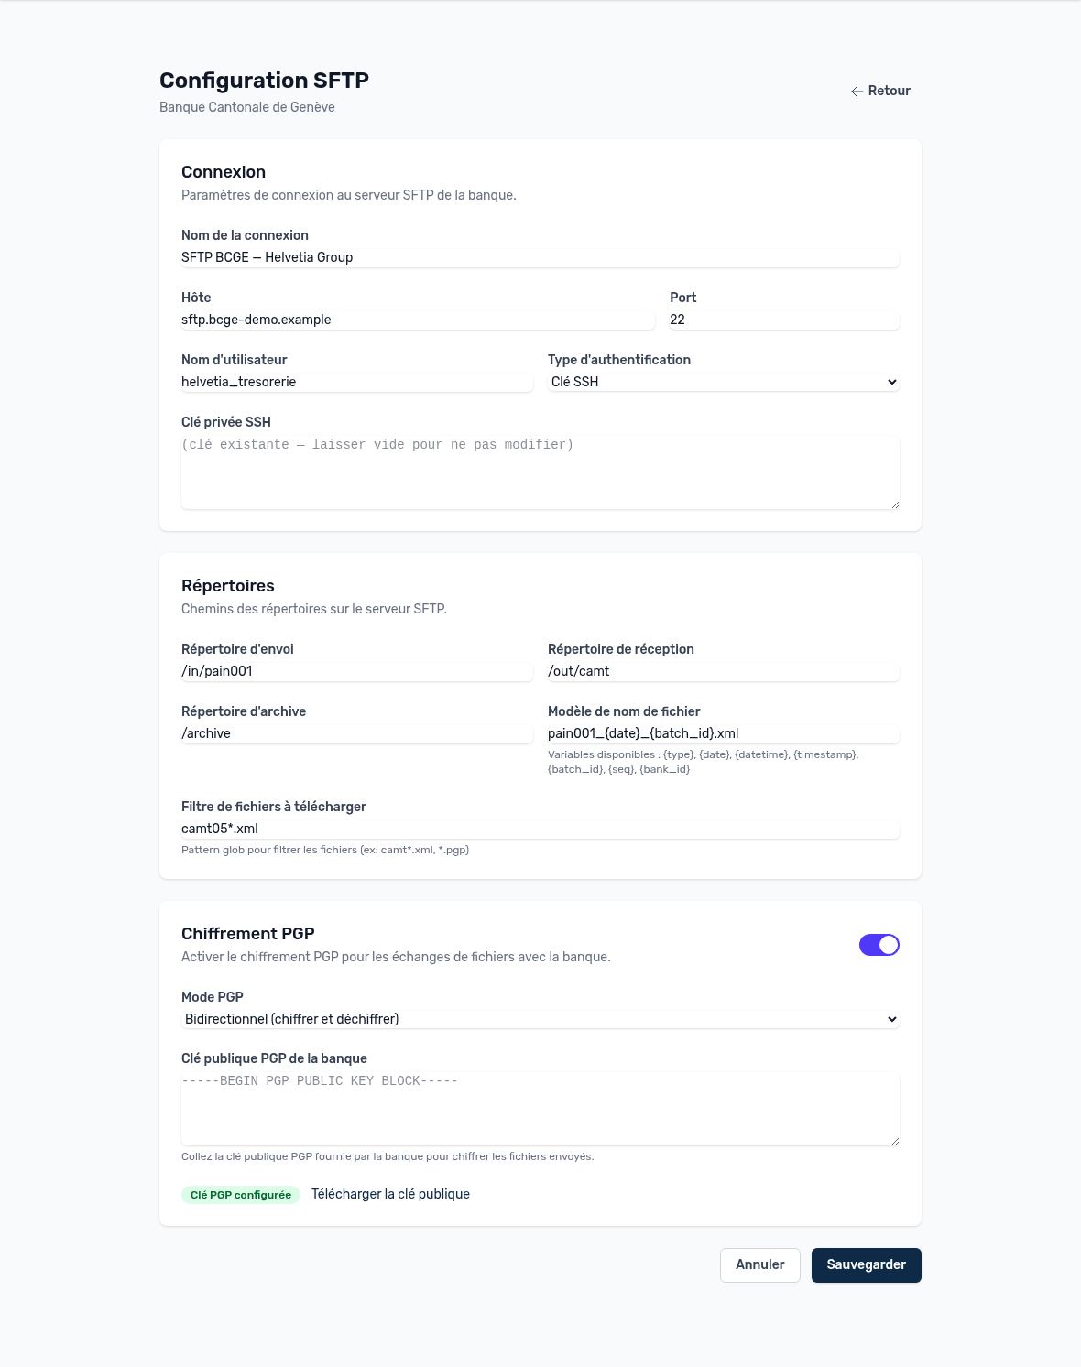Click the Répertoire d'archive field
Viewport: 1081px width, 1367px height.
(x=357, y=733)
